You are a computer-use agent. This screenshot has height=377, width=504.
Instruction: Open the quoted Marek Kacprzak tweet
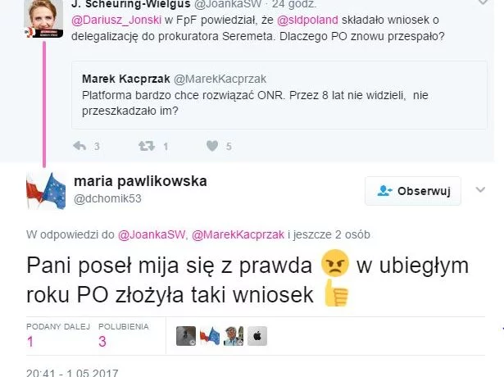click(279, 95)
